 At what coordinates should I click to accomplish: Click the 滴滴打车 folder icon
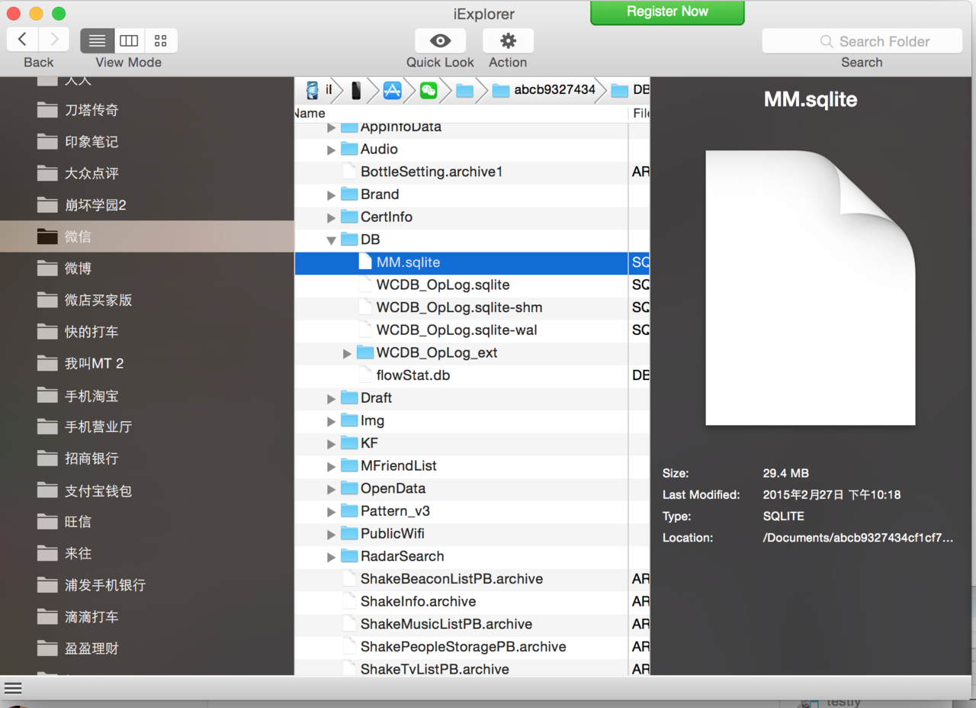(47, 617)
